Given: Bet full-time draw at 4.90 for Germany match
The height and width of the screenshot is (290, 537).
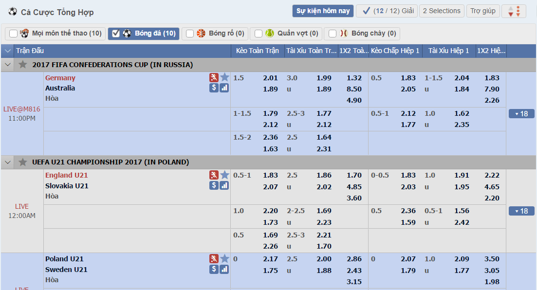Looking at the screenshot, I should point(354,100).
